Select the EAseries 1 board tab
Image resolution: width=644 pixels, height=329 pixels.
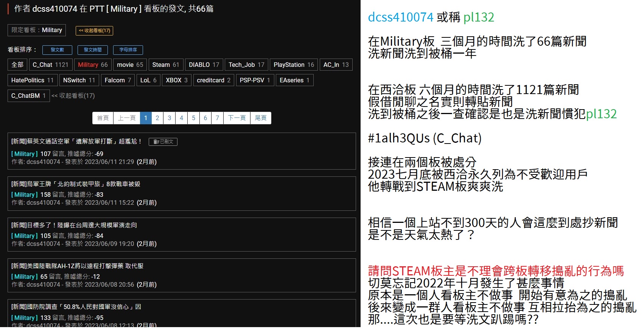tap(294, 80)
